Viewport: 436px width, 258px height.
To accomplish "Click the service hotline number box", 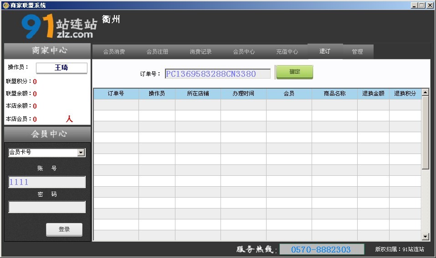I will pyautogui.click(x=321, y=249).
